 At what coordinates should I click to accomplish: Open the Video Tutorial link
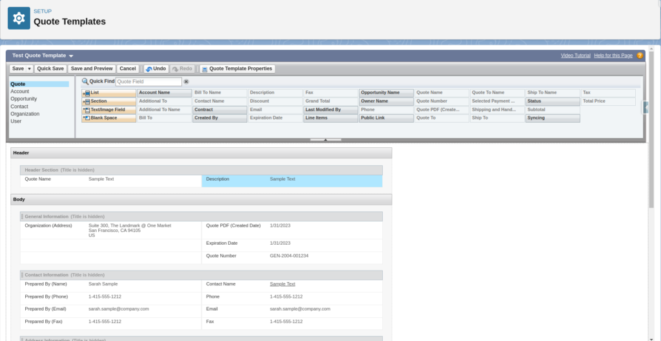pos(575,56)
